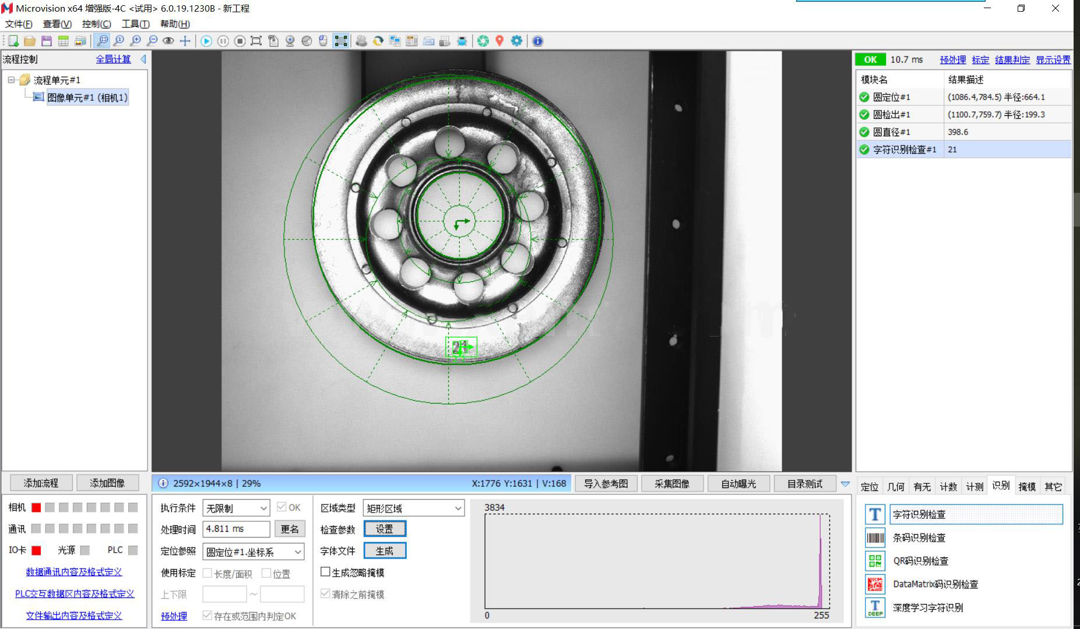Click the green aperture shutter icon
Viewport: 1080px width, 629px height.
(x=483, y=41)
